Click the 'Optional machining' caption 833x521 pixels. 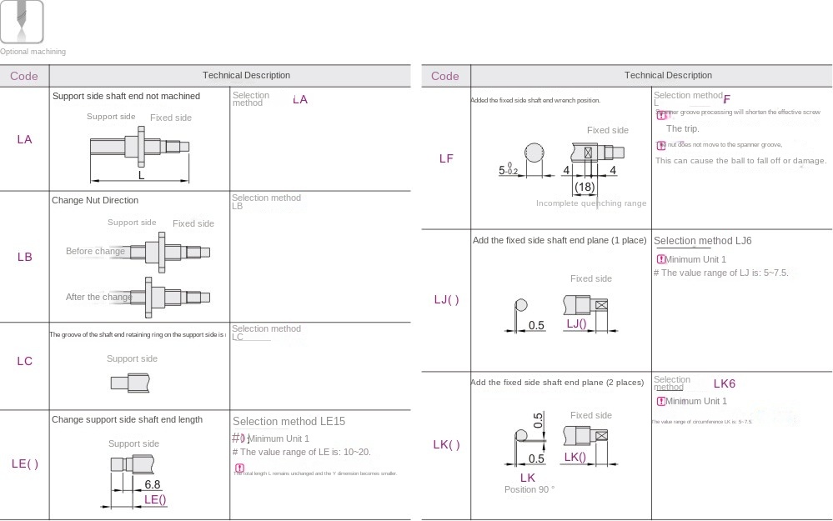[x=33, y=52]
